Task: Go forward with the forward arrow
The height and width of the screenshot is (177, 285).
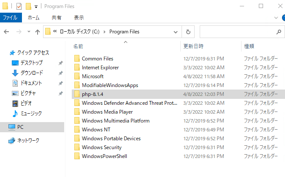Action: click(x=19, y=32)
